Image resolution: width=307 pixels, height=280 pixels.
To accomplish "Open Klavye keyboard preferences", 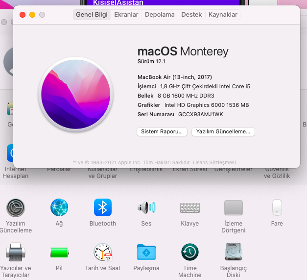I will tap(189, 208).
